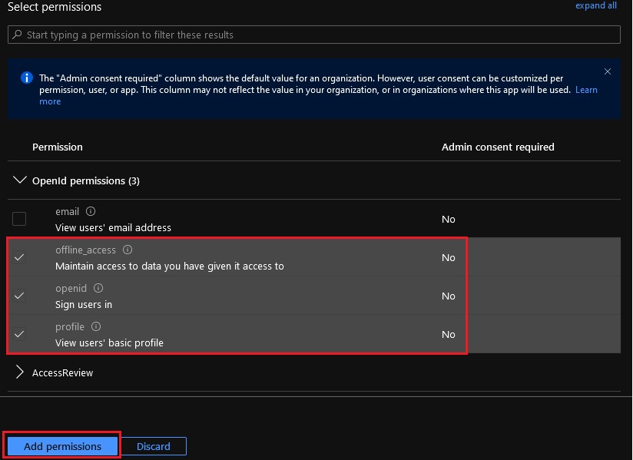This screenshot has height=460, width=633.
Task: Click the chevron icon before OpenId permissions
Action: click(19, 180)
